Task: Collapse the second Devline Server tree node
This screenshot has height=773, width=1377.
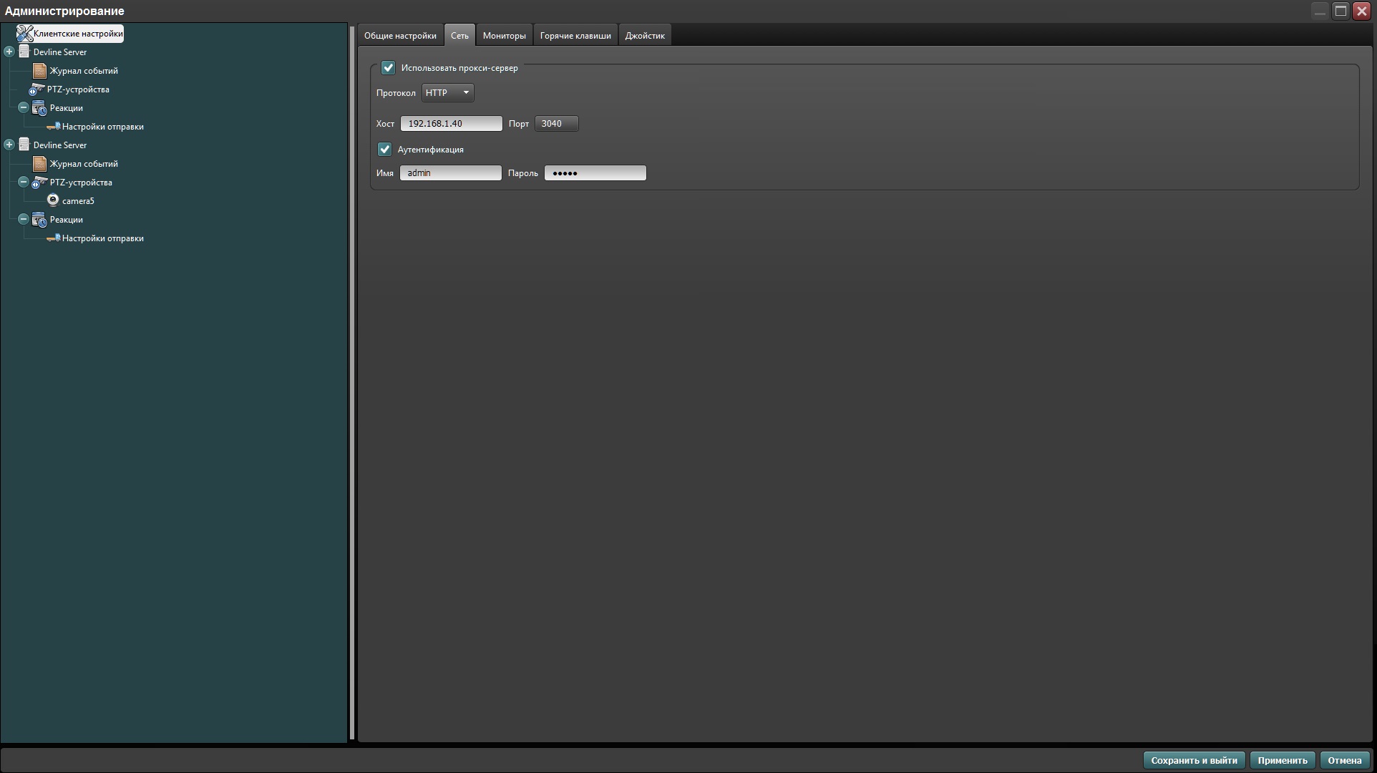Action: [x=9, y=144]
